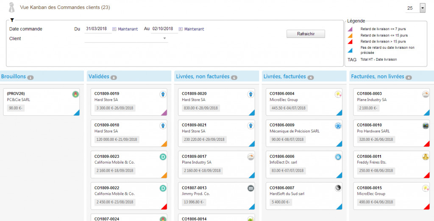Viewport: 434px width, 221px height.
Task: Click the green D avatar on card CO1809-0023
Action: 162,157
